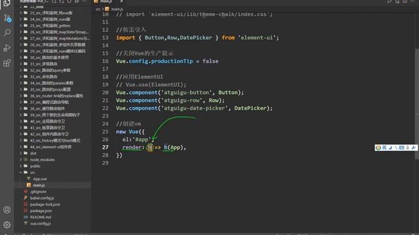This screenshot has width=419, height=235.
Task: Expand the 35_src props folder
Action: point(50,89)
